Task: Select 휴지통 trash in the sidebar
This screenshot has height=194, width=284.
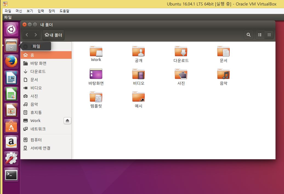Action: [x=36, y=112]
